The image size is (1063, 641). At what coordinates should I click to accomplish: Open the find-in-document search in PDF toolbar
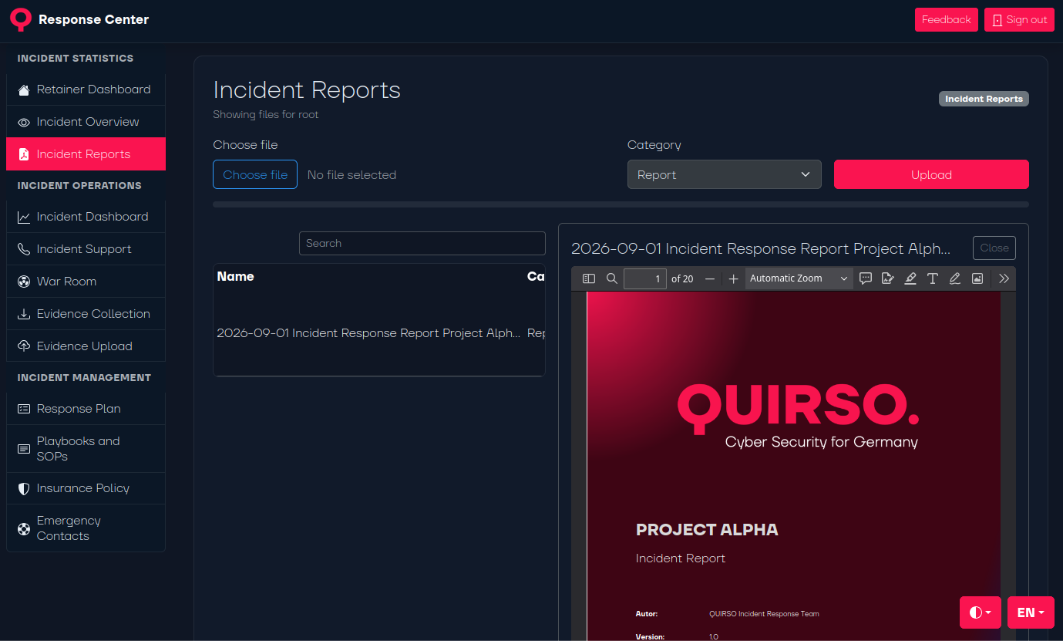coord(611,278)
